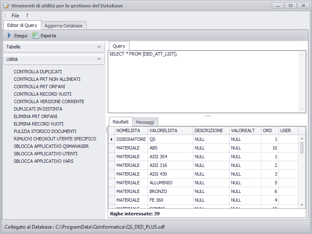
Task: Select the AISI 304 cell
Action: point(170,157)
